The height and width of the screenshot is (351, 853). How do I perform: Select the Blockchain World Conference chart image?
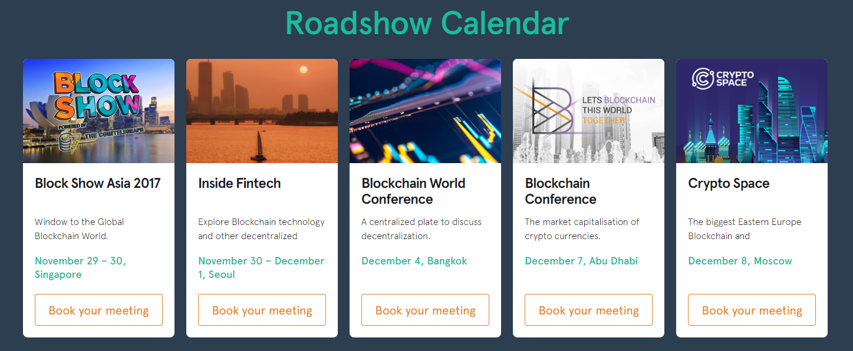pyautogui.click(x=425, y=111)
